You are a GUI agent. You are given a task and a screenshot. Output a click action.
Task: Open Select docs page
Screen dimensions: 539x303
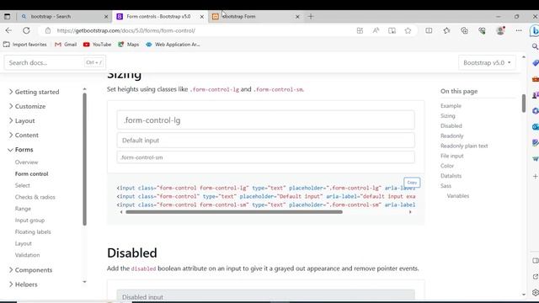(23, 185)
